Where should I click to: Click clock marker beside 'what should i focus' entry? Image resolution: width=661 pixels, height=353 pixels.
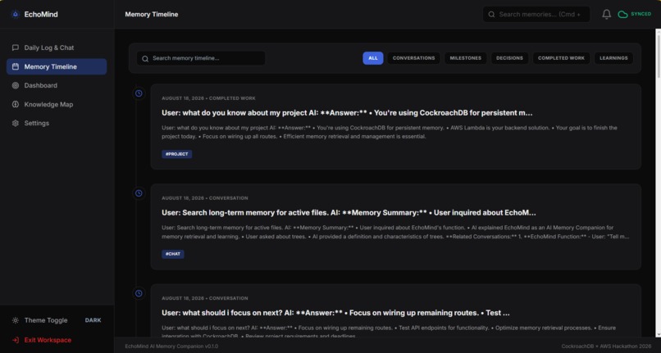pos(139,293)
